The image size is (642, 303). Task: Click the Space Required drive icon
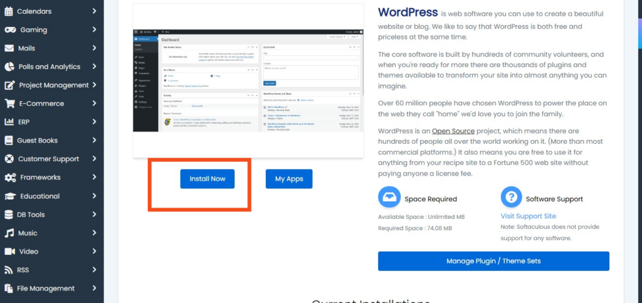coord(389,198)
